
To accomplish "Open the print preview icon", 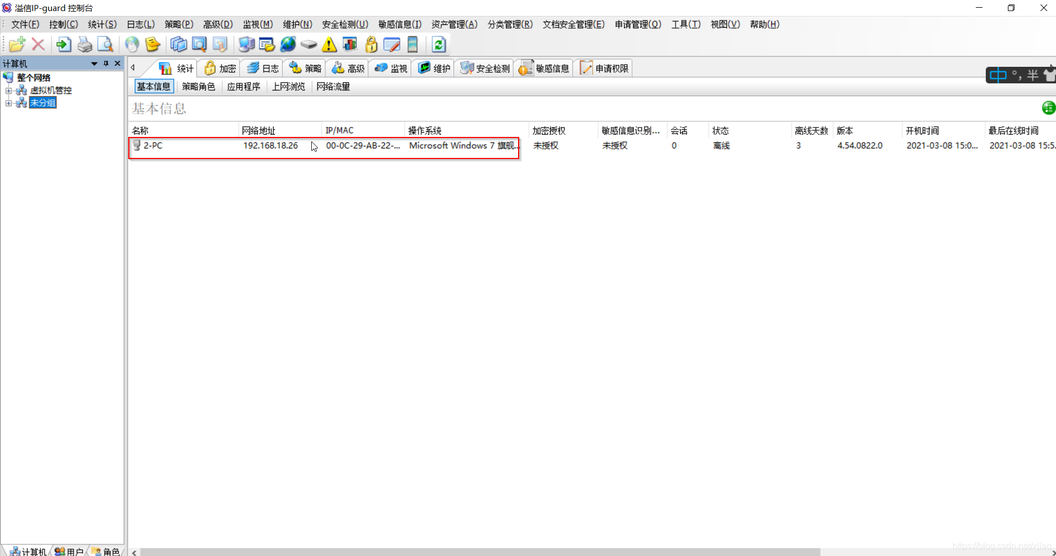I will (x=105, y=44).
